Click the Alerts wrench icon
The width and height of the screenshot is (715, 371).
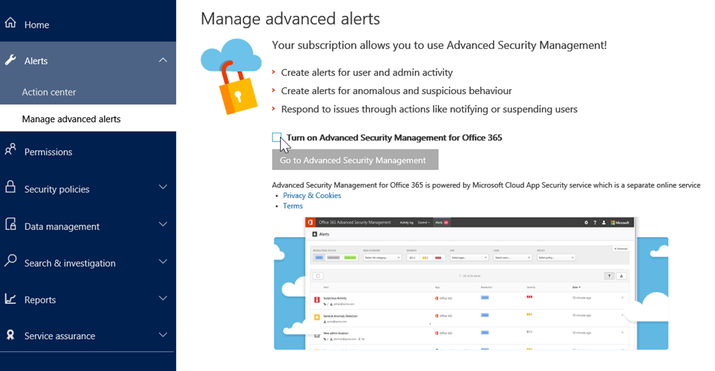pos(10,60)
